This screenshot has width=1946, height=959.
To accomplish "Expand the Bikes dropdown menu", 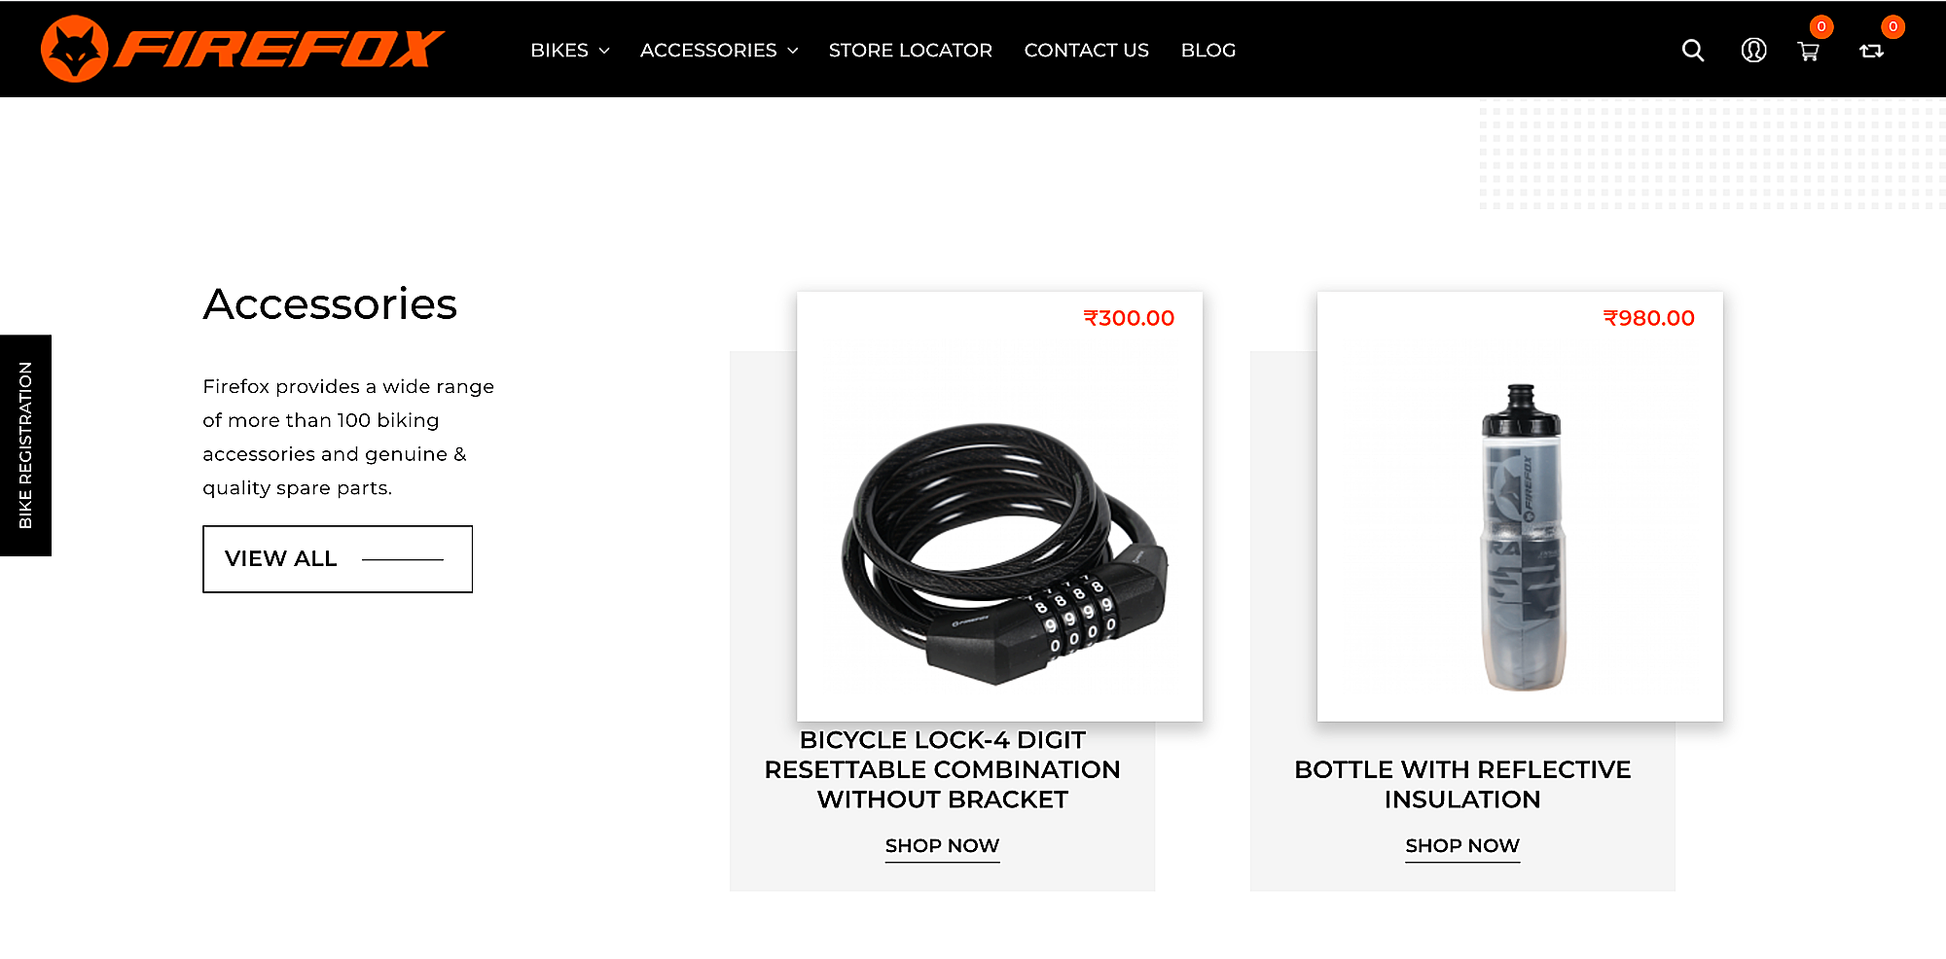I will pos(569,51).
